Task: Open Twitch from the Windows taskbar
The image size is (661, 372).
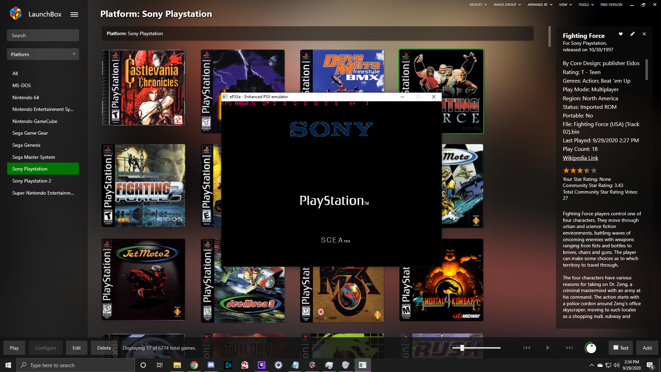Action: click(x=262, y=365)
